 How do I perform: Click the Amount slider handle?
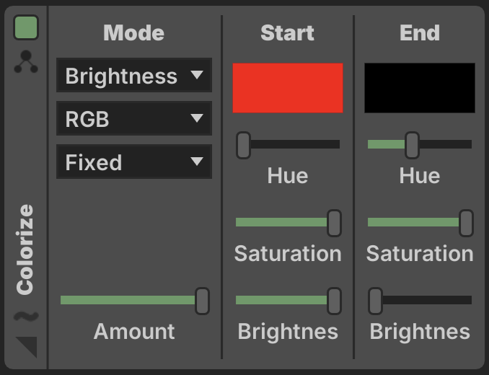pos(202,301)
